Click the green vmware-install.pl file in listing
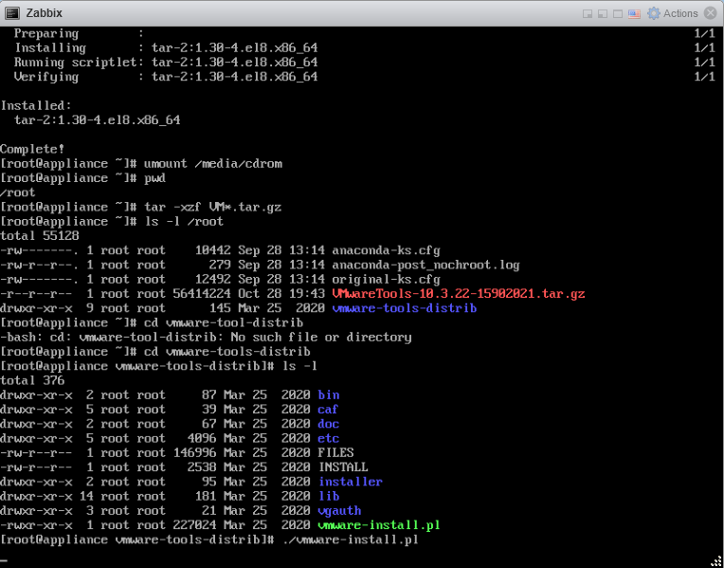 click(x=379, y=525)
